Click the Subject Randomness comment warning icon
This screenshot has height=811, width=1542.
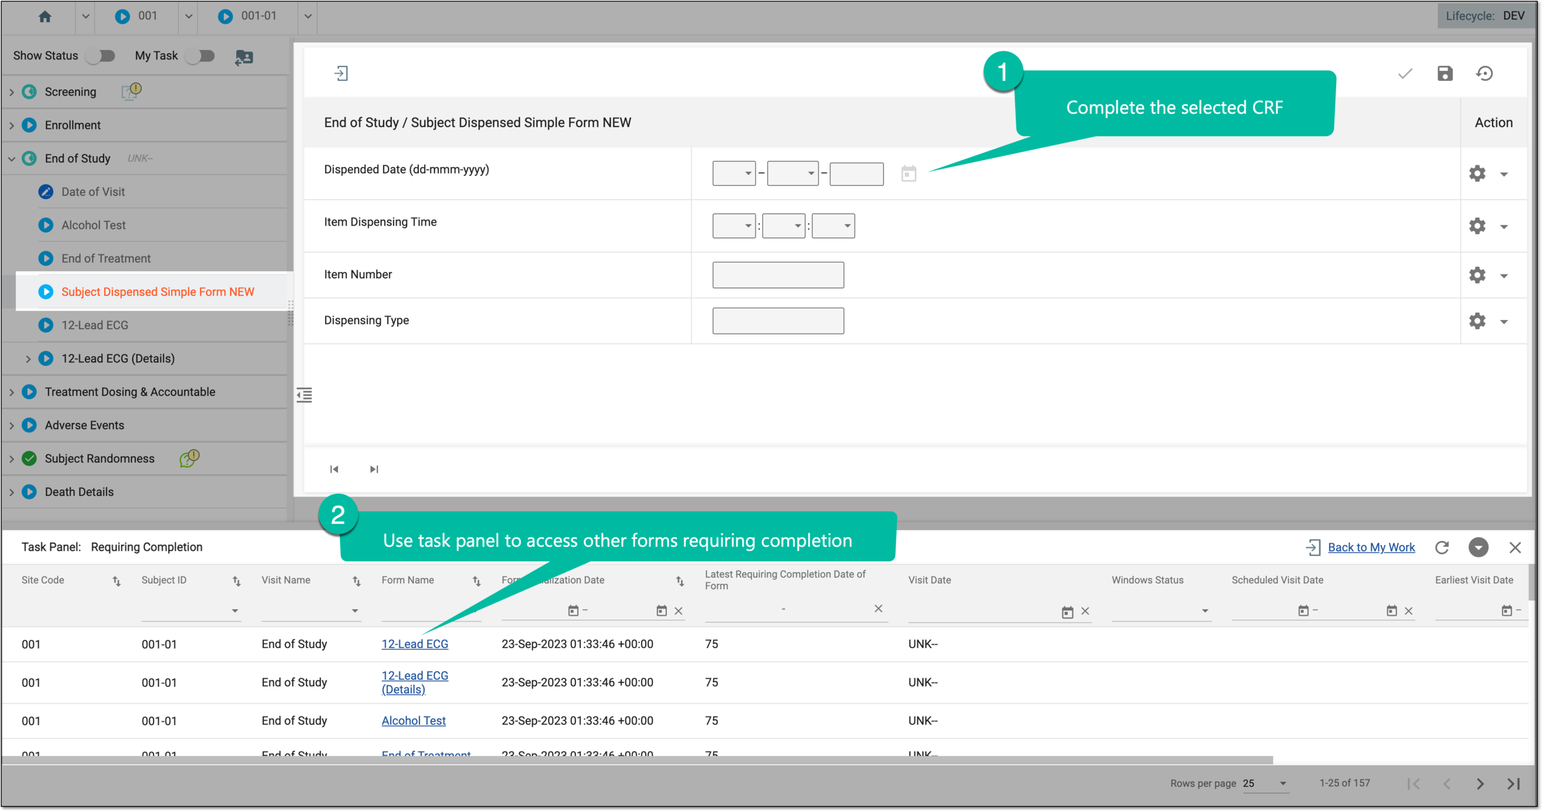tap(189, 458)
